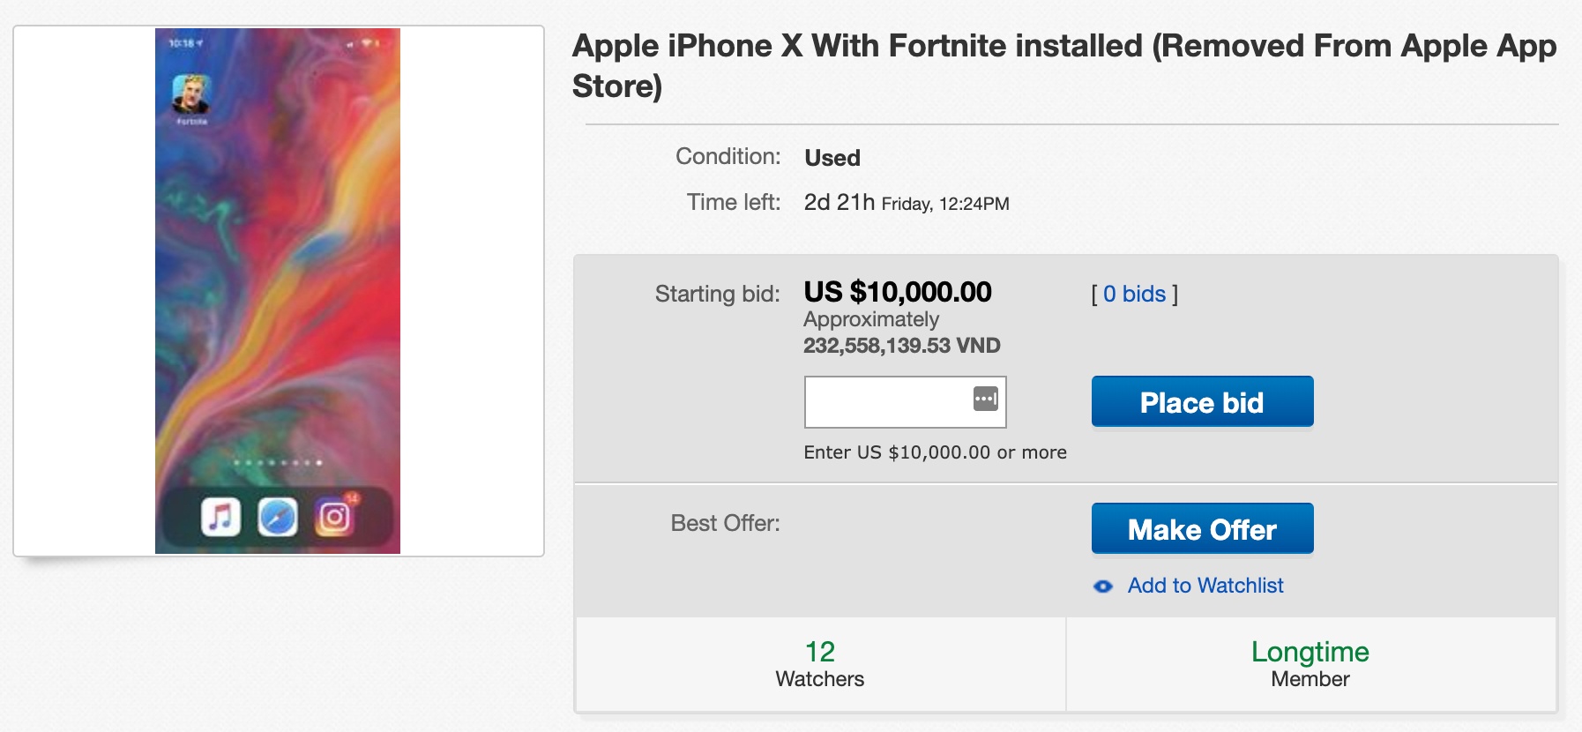
Task: Click the 12 Watchers counter
Action: 819,663
